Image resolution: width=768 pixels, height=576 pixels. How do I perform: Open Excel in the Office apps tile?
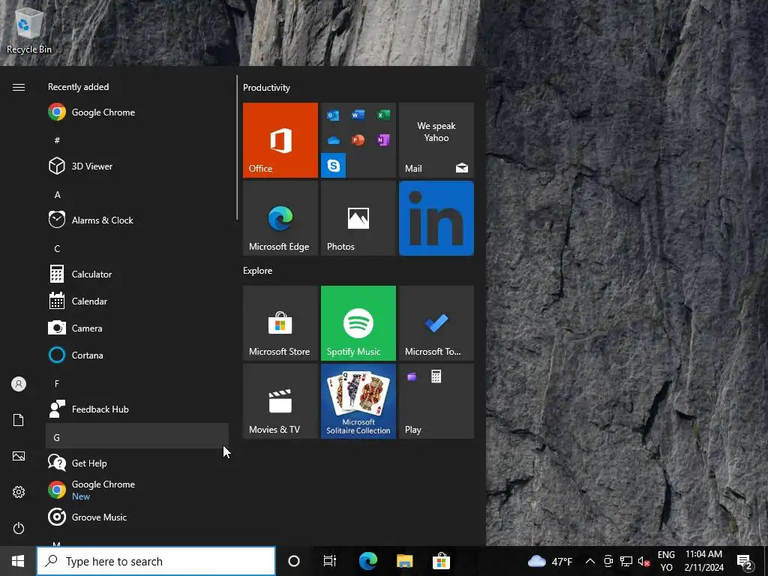coord(383,115)
